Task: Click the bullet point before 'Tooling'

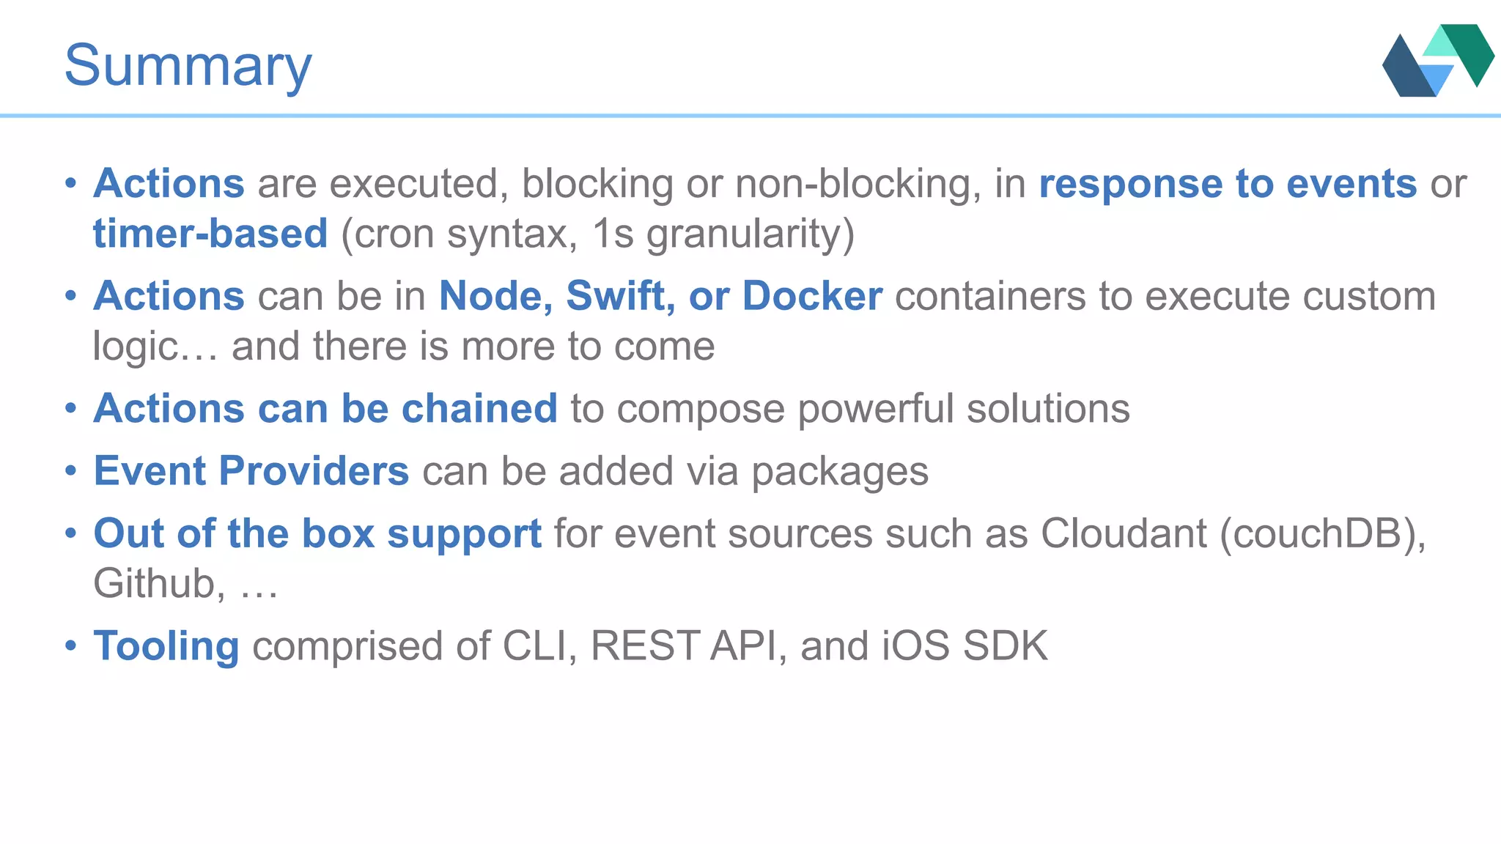Action: (x=70, y=645)
